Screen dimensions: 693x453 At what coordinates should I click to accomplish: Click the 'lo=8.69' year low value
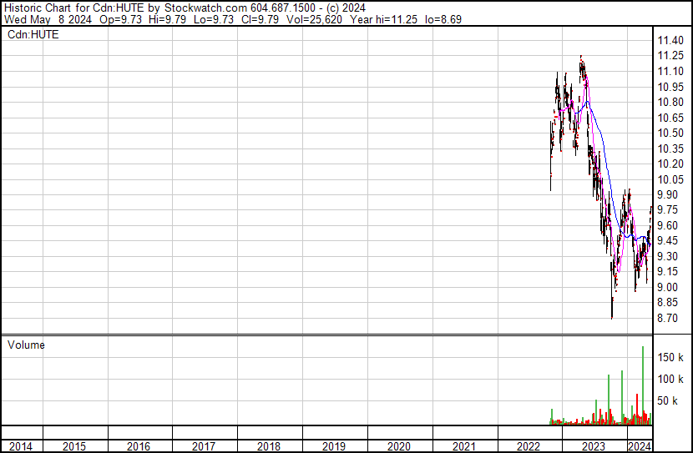(443, 19)
